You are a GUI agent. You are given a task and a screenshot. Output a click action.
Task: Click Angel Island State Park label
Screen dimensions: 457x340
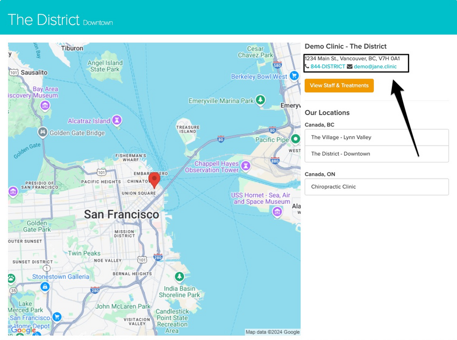[105, 66]
